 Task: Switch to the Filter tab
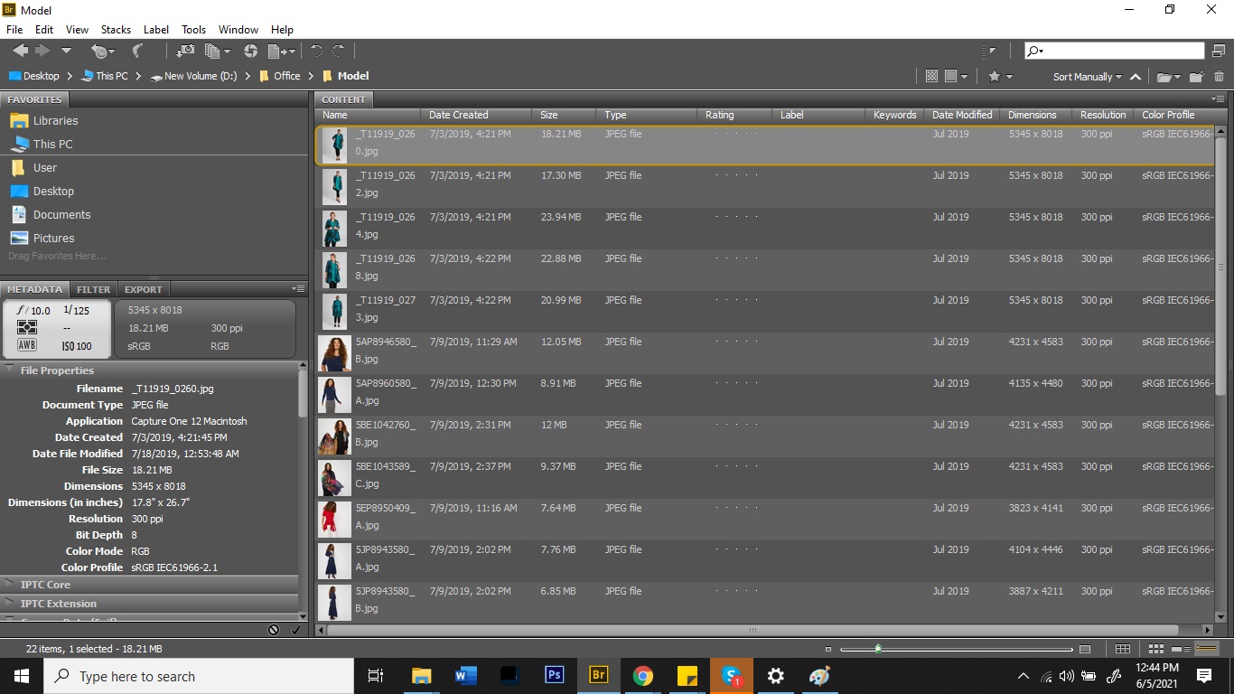[93, 289]
